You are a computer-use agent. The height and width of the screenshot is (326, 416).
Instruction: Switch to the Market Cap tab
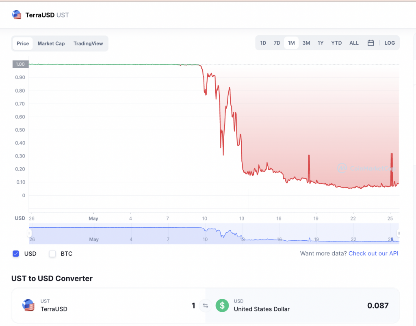51,43
